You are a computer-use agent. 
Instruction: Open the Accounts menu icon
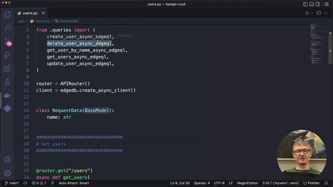(x=7, y=159)
